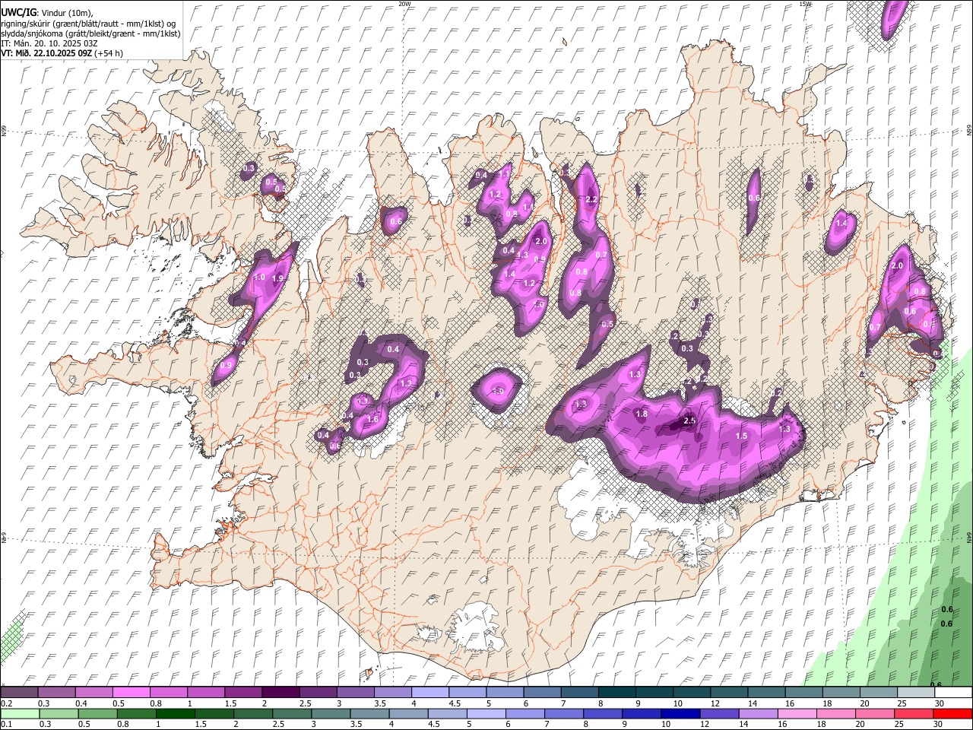Viewport: 973px width, 730px height.
Task: Select pale green lower swatch starting at 0.1
Action: [21, 714]
